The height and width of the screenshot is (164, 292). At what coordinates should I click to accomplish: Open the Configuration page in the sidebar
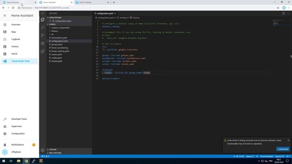point(19,133)
